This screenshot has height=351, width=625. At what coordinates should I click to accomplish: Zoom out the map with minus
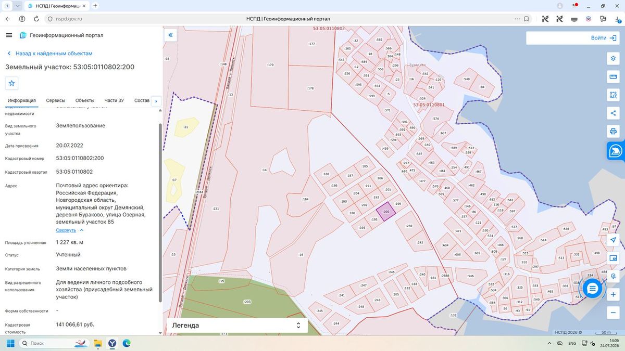point(613,313)
